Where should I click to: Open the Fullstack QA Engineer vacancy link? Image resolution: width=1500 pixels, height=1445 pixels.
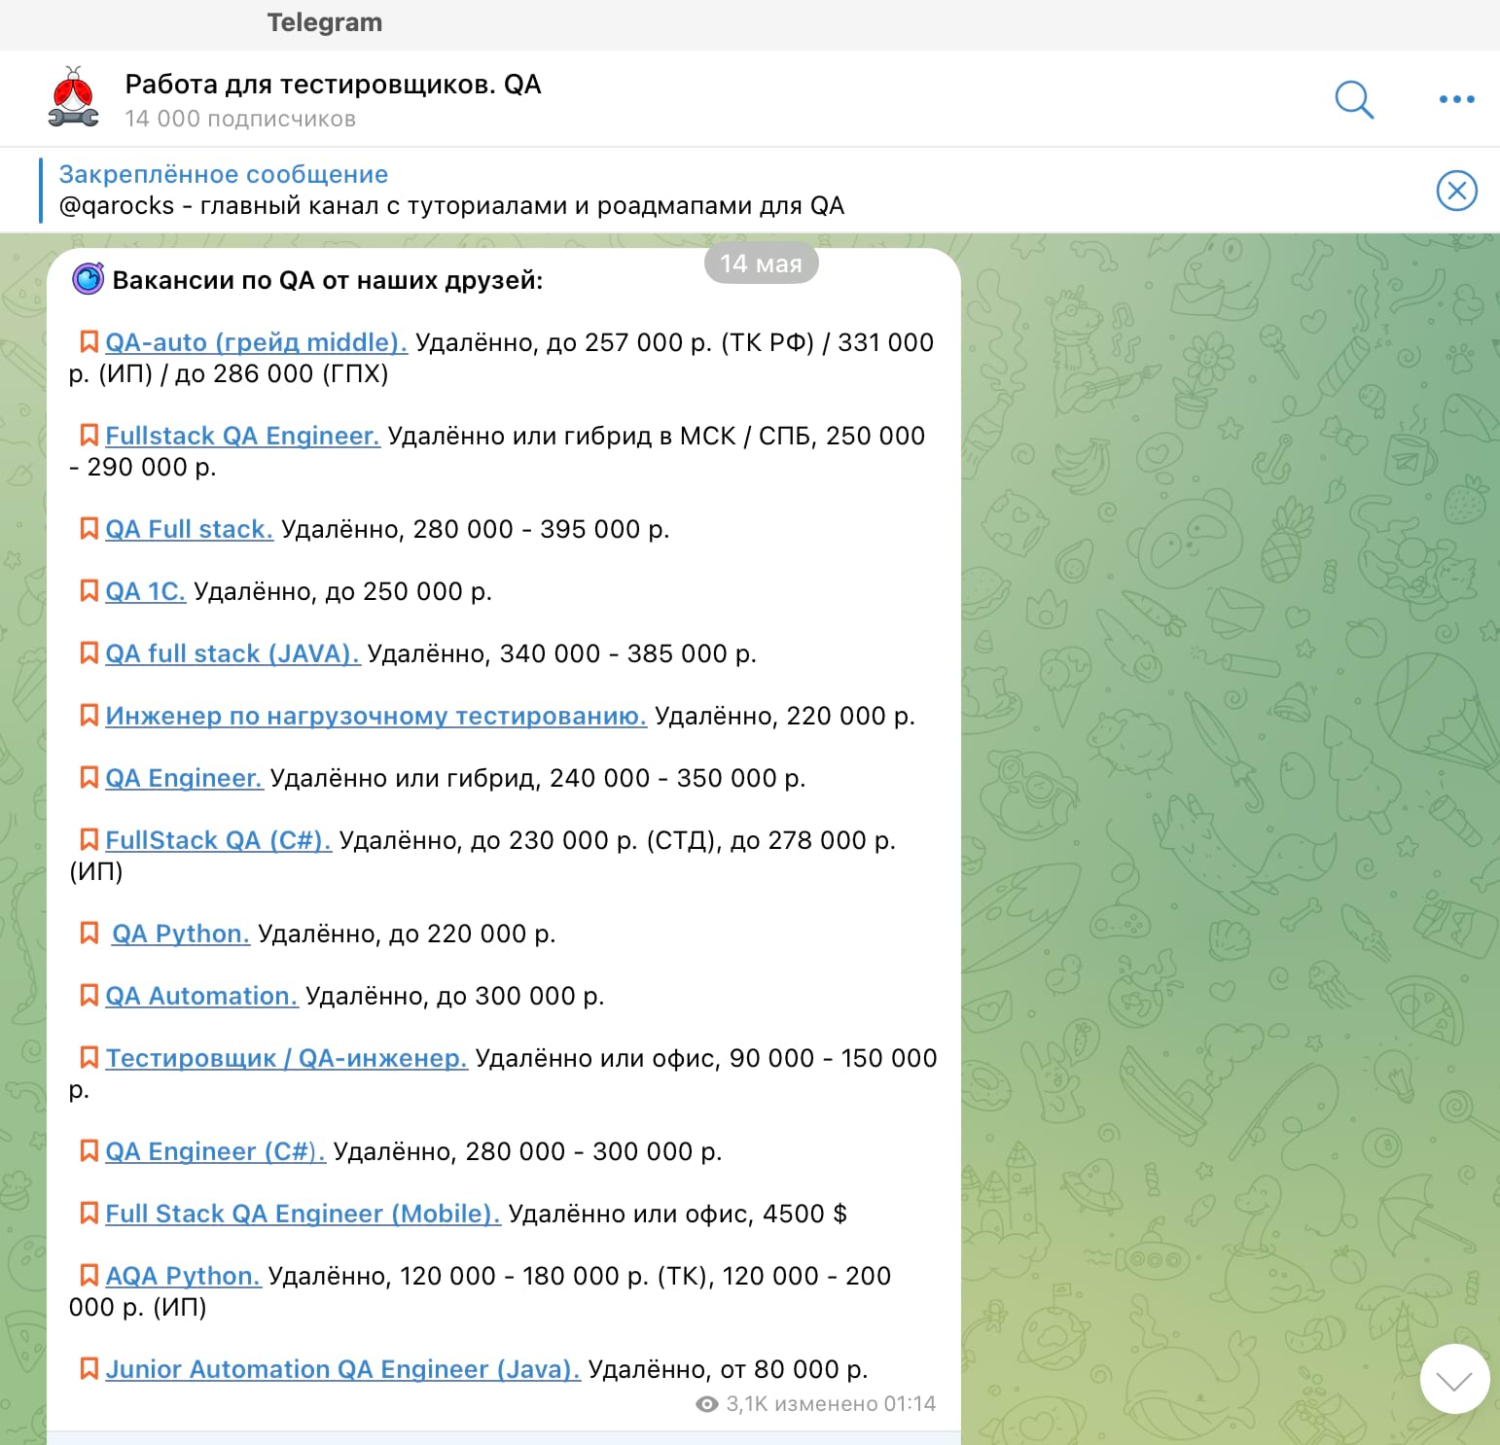point(242,436)
